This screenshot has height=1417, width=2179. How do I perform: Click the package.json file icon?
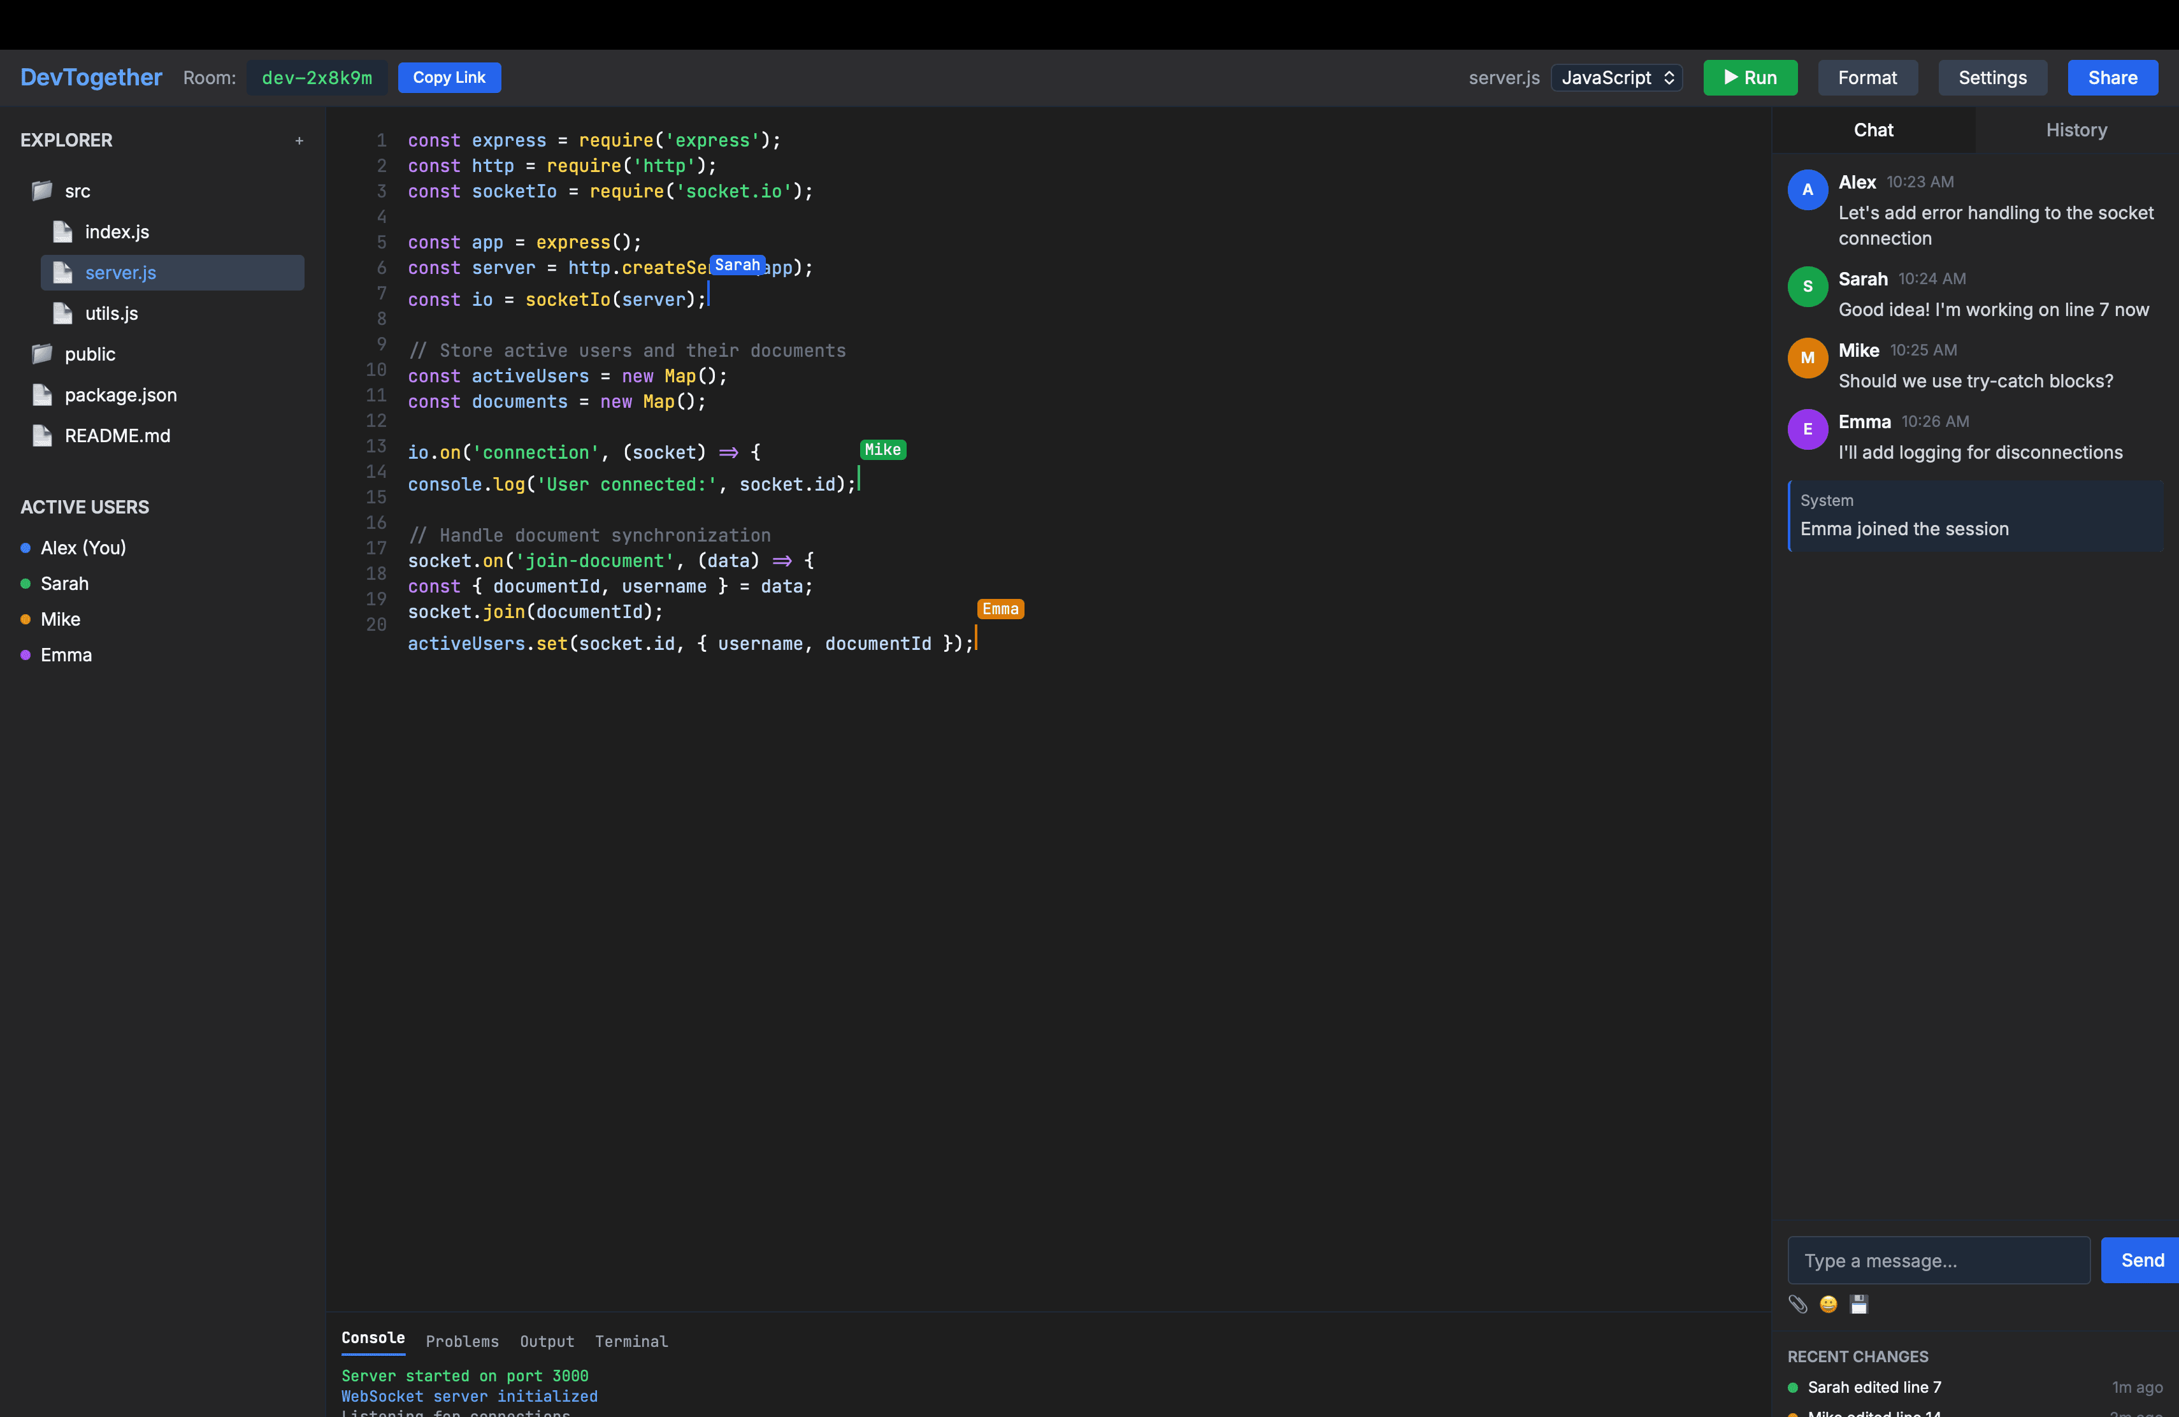click(x=41, y=394)
